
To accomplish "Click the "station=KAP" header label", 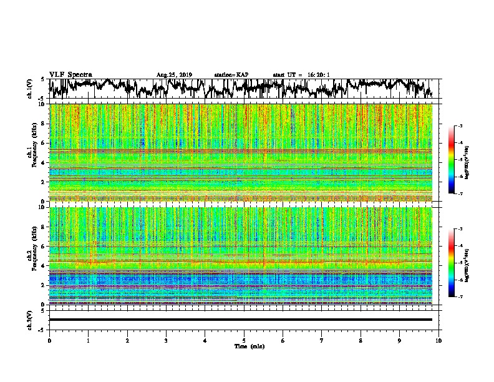I will tap(231, 75).
